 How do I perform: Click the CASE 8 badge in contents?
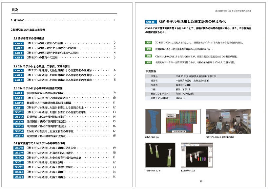pos(18,93)
